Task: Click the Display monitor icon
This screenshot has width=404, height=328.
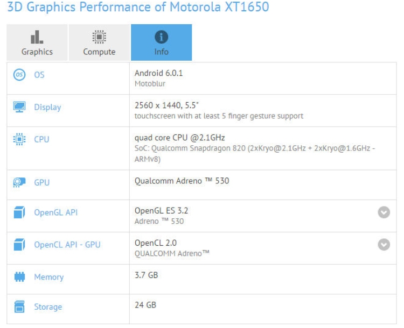Action: coord(18,107)
